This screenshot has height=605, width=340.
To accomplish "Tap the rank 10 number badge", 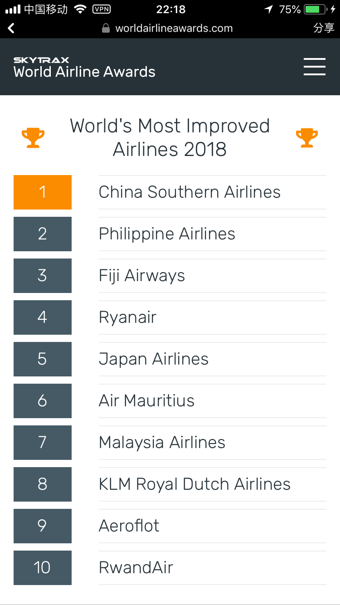I will [x=43, y=568].
